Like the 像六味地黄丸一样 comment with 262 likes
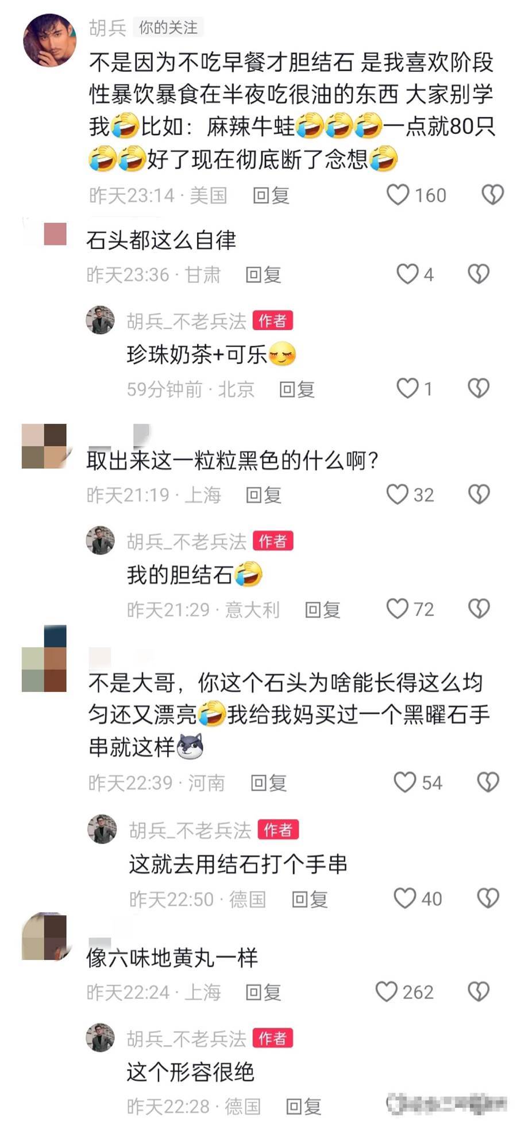Image resolution: width=517 pixels, height=1121 pixels. pos(386,991)
